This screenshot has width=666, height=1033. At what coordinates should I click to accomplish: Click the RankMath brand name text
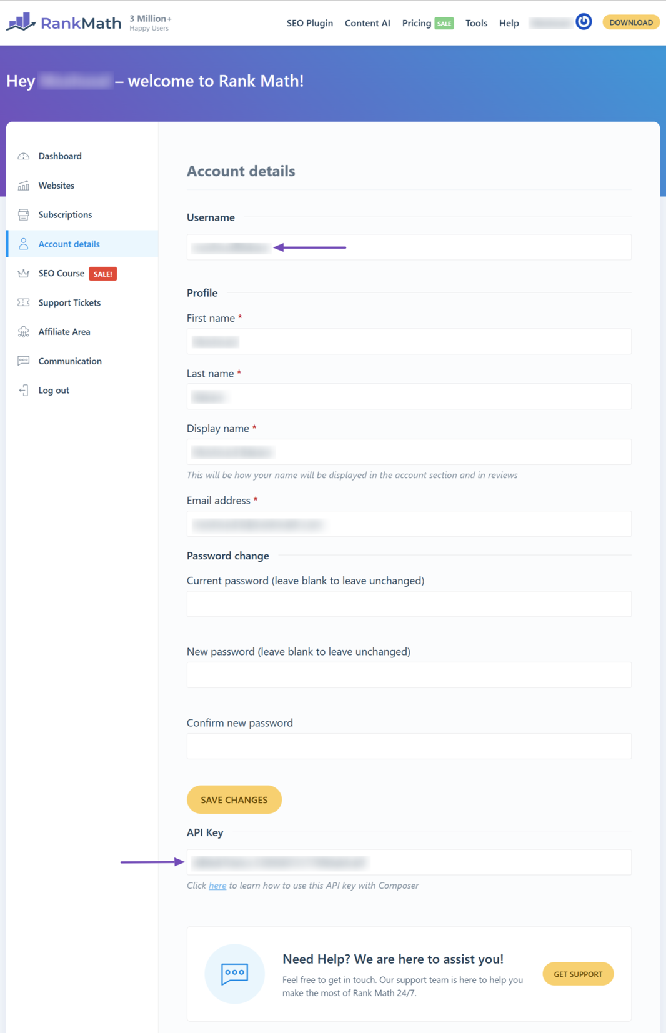(x=81, y=23)
